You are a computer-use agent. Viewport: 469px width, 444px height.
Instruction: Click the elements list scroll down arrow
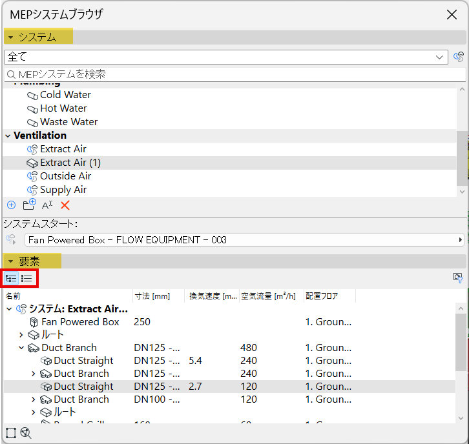click(461, 418)
